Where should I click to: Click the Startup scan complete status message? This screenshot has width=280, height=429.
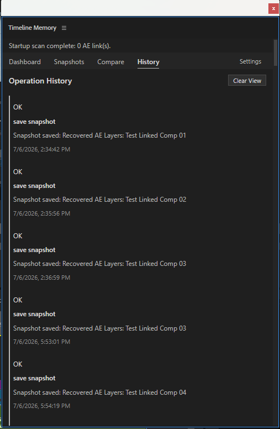pos(60,46)
